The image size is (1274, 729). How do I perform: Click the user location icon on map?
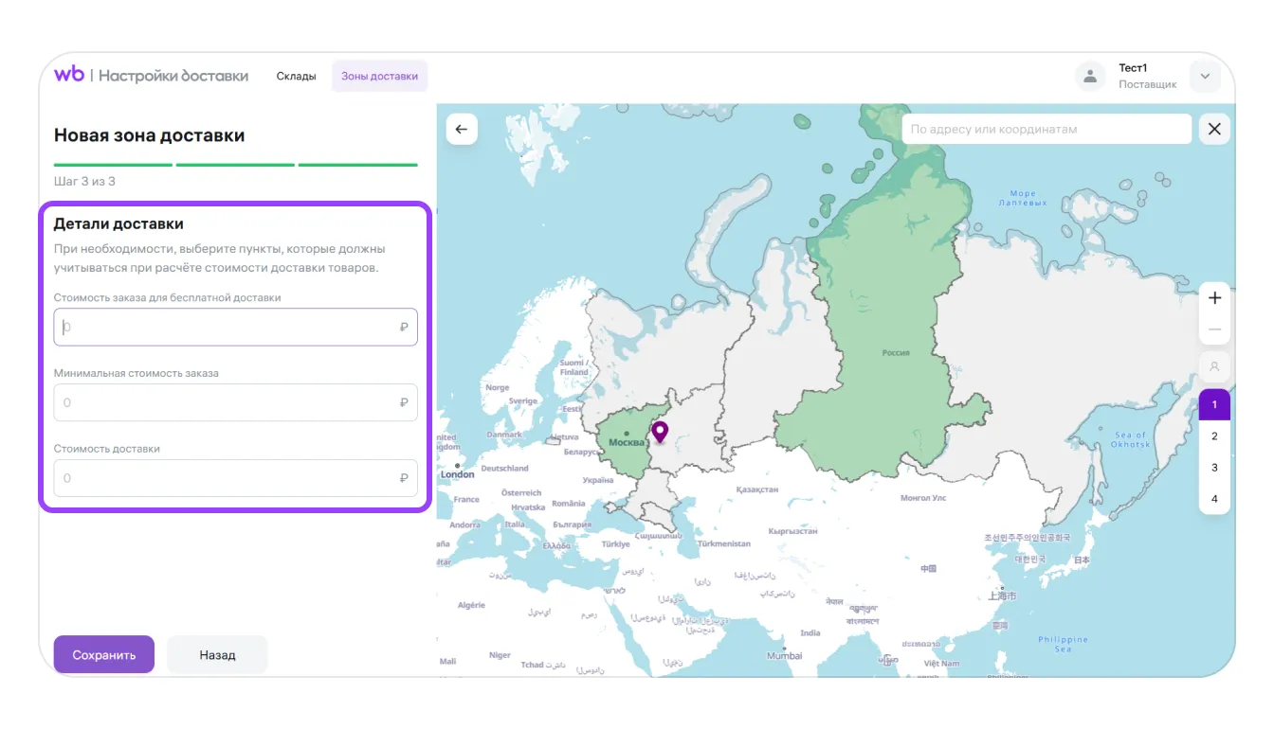click(1214, 365)
